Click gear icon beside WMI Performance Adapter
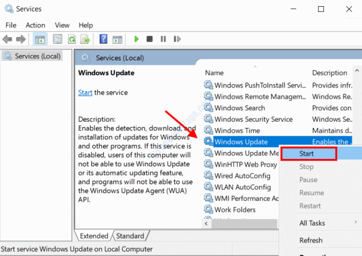Image resolution: width=362 pixels, height=256 pixels. [208, 198]
